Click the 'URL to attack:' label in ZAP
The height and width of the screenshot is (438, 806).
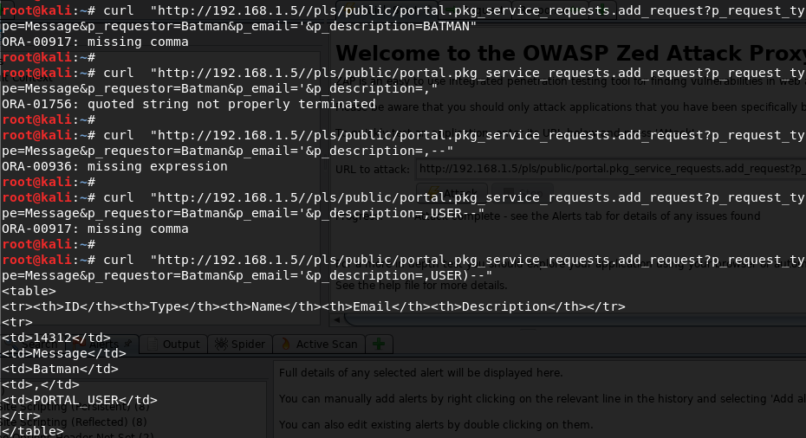click(372, 169)
